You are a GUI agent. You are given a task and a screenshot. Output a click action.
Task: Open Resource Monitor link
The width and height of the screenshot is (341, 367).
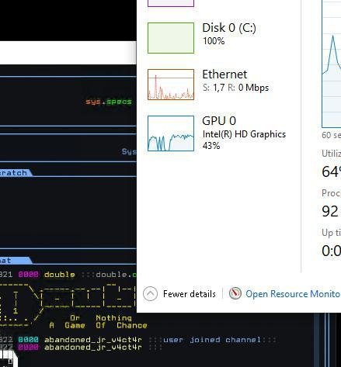click(x=293, y=294)
